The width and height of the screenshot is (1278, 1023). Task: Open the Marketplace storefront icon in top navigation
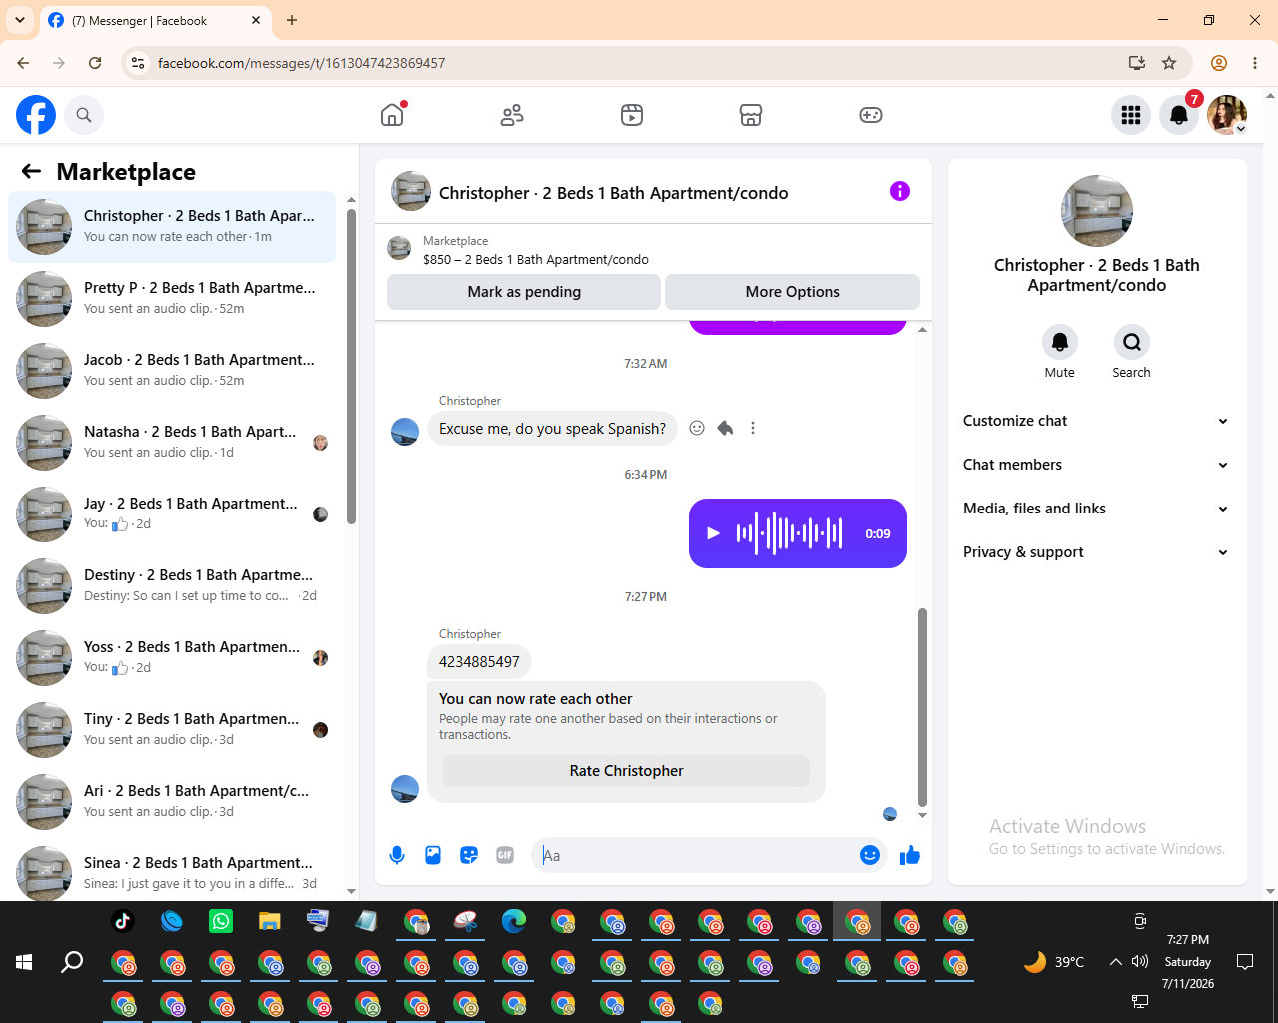click(751, 115)
